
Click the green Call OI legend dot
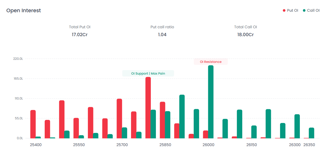[304, 10]
